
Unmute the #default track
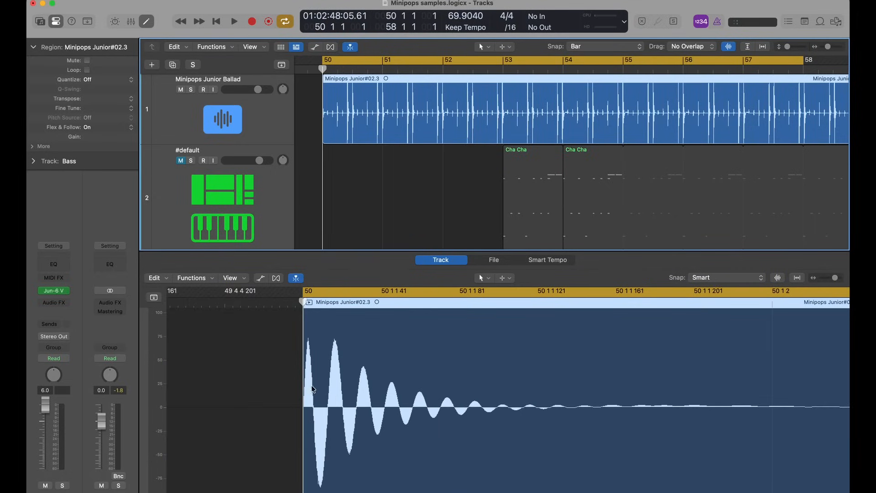tap(181, 161)
